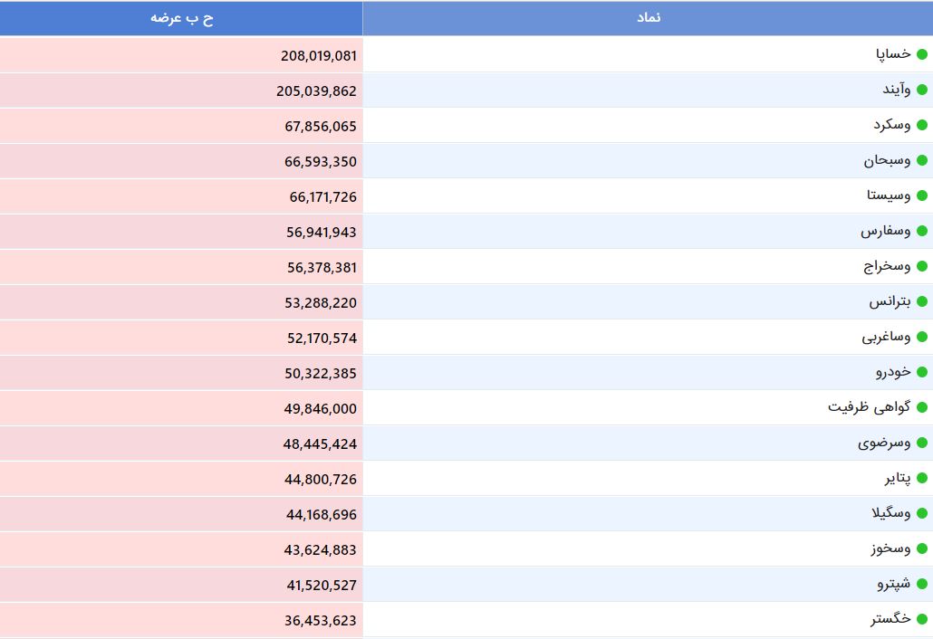The height and width of the screenshot is (639, 933).
Task: Click green dot beside وسبحان symbol
Action: coord(921,161)
